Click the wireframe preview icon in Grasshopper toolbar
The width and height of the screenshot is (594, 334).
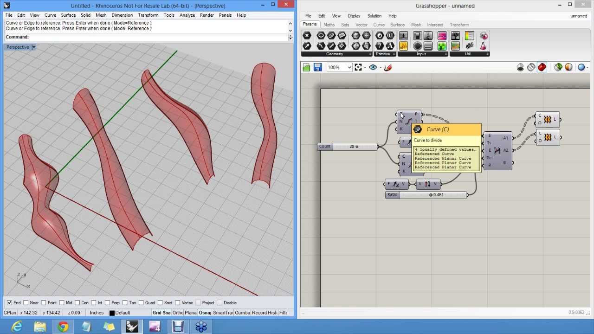(x=531, y=68)
